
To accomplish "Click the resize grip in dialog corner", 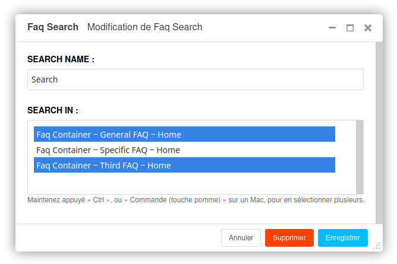I will click(x=377, y=246).
